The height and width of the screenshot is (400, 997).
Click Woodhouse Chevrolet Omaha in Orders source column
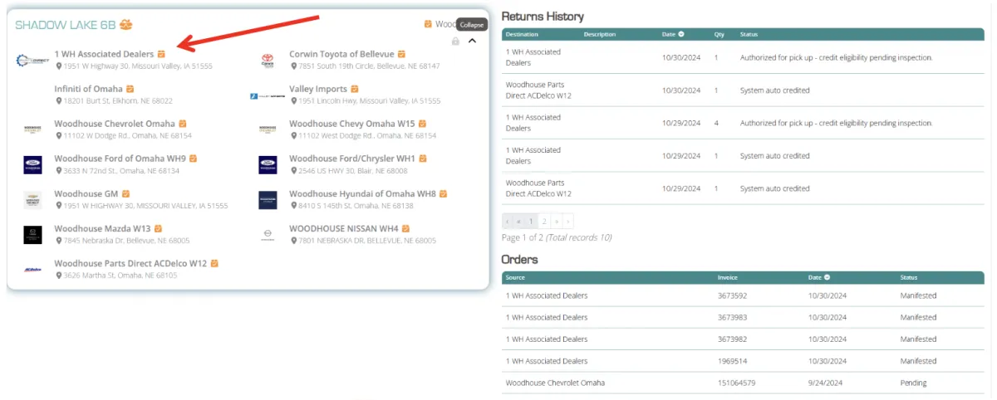pos(555,383)
